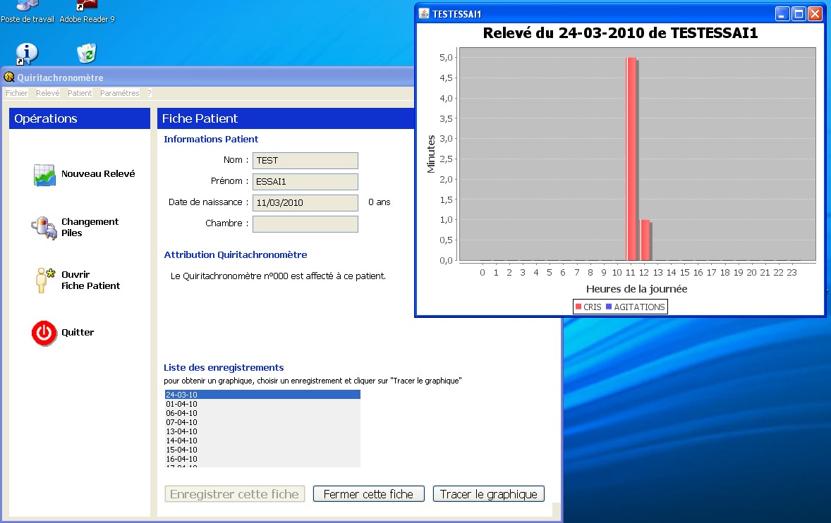Click the Recycle Bin desktop icon
Viewport: 831px width, 523px height.
(86, 53)
